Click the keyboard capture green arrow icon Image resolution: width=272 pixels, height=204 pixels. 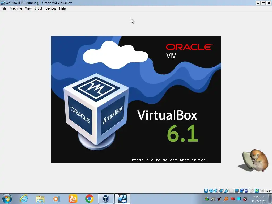coord(257,191)
